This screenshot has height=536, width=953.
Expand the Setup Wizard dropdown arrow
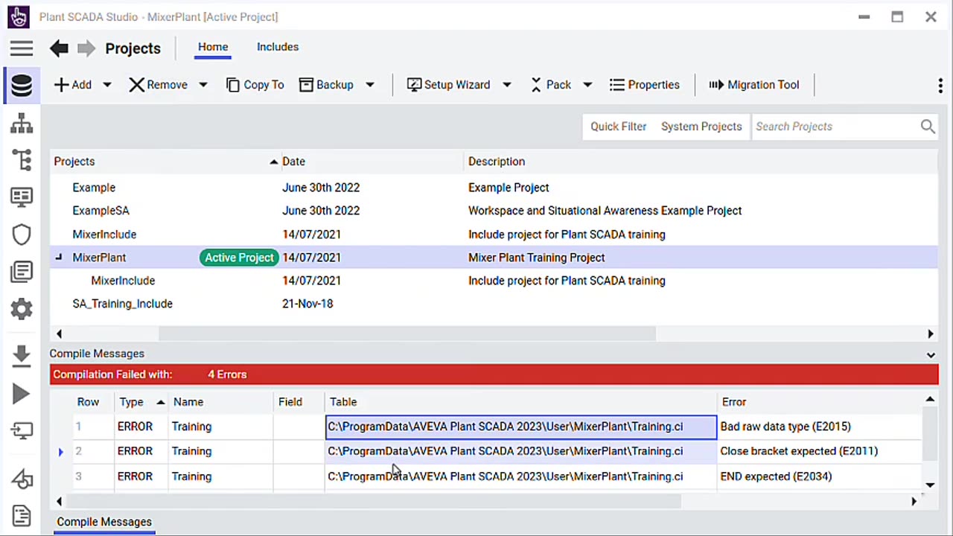tap(506, 85)
